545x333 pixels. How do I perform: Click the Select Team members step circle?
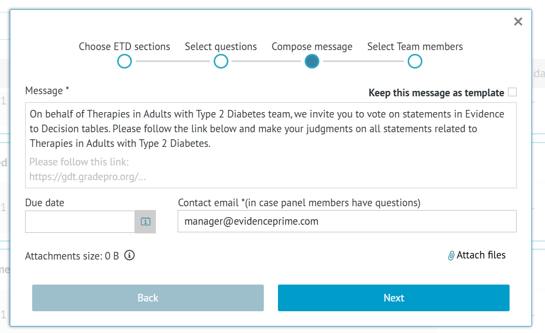pos(415,61)
